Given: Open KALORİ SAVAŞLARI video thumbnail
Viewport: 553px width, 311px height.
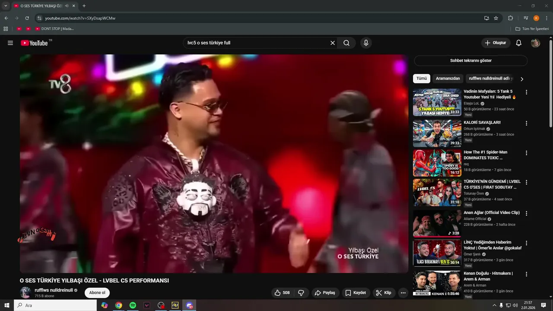Looking at the screenshot, I should point(437,133).
